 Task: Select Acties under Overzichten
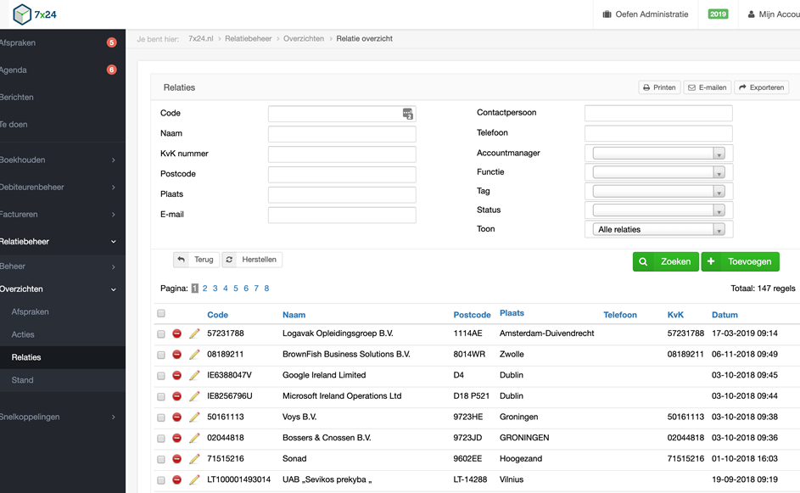[23, 334]
